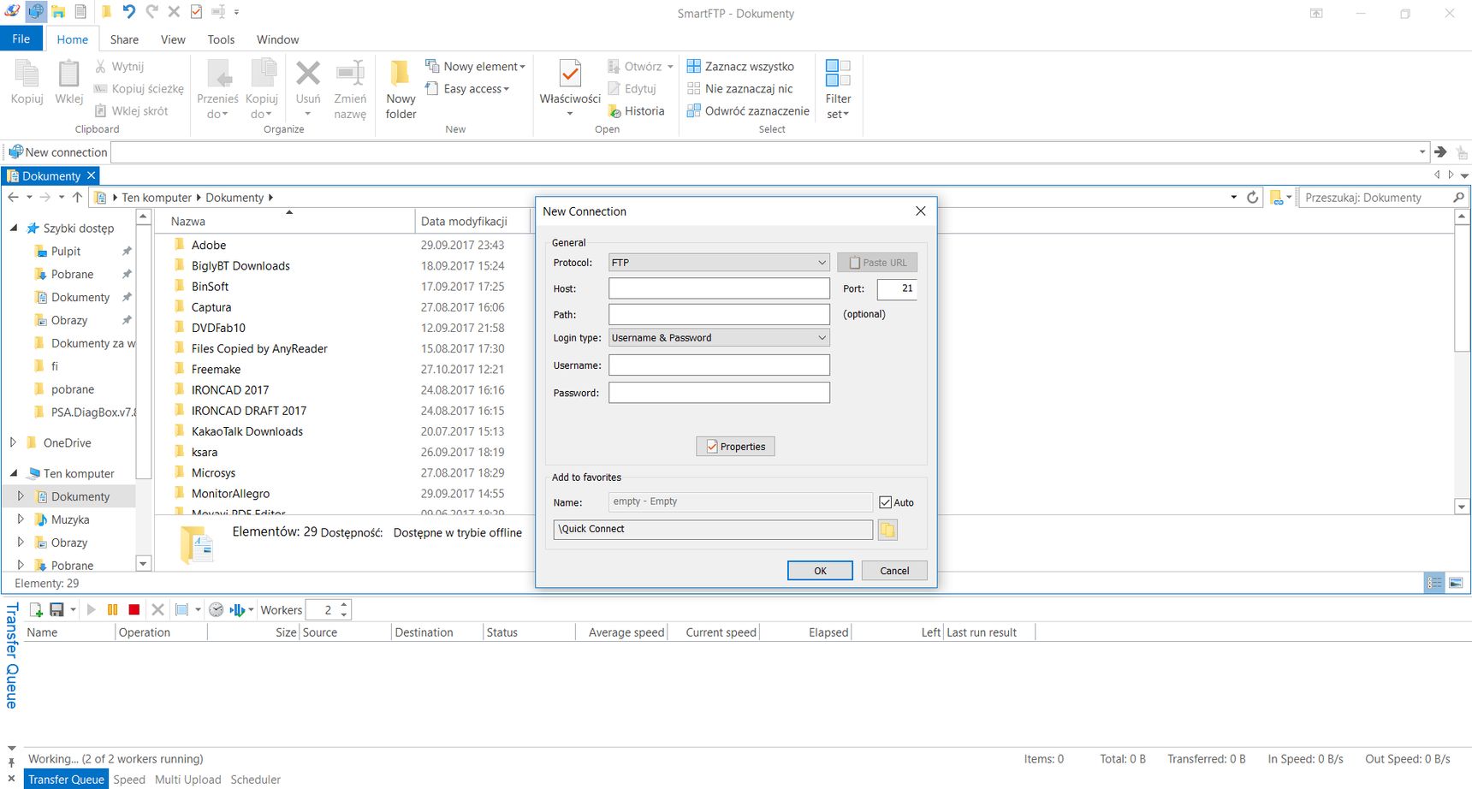Screen dimensions: 1472x789
Task: Click the save floppy icon in Transfer Queue
Action: (56, 610)
